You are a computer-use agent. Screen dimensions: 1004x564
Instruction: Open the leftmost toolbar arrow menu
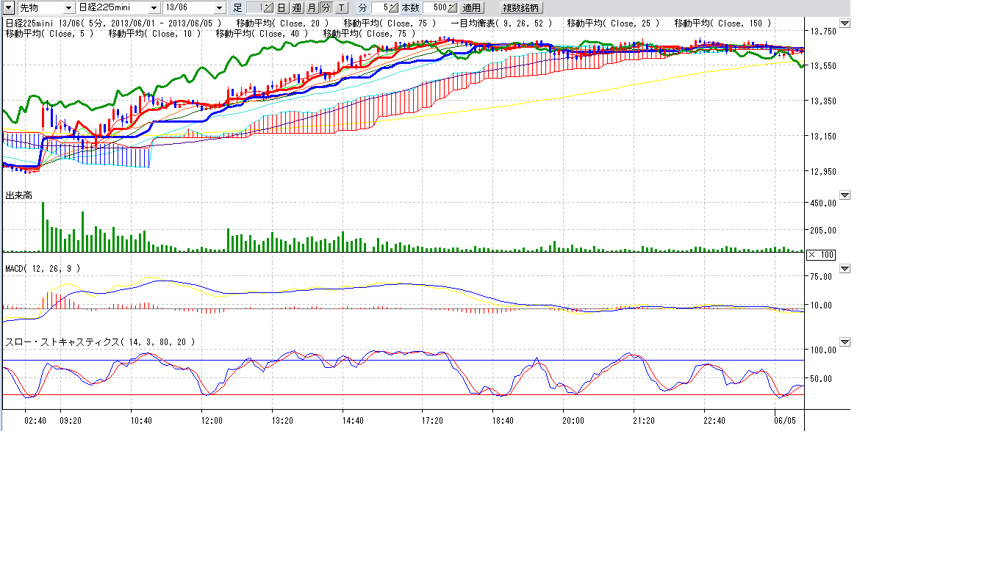coord(8,7)
